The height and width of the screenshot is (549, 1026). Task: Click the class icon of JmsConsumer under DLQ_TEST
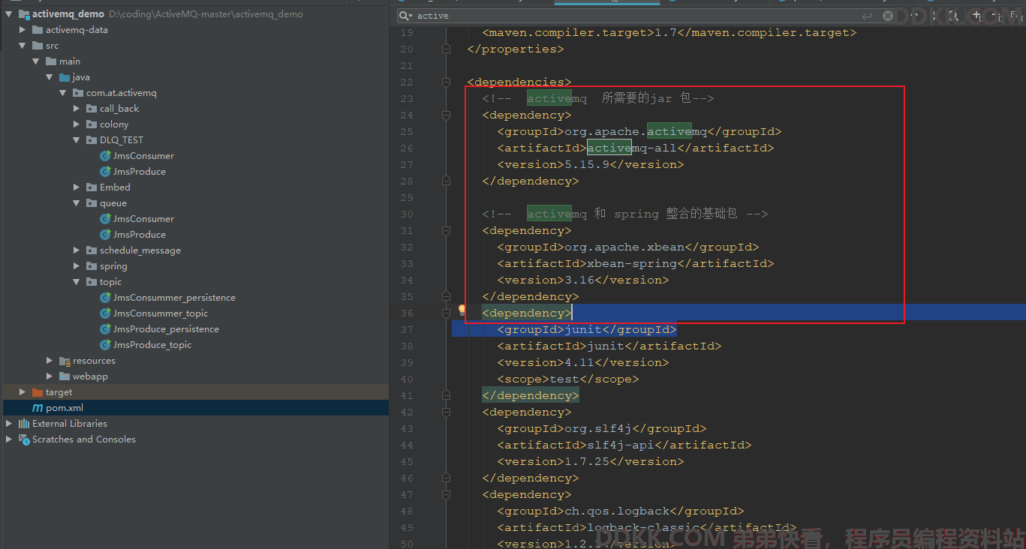tap(106, 156)
